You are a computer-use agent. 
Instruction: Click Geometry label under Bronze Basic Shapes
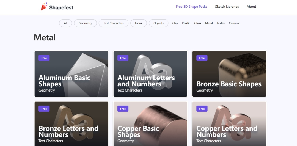pyautogui.click(x=205, y=90)
